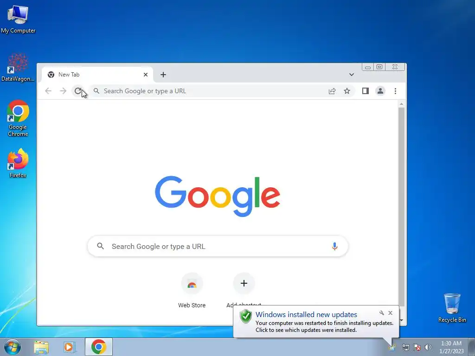Open the Chrome side panel
The height and width of the screenshot is (356, 475).
click(x=366, y=91)
